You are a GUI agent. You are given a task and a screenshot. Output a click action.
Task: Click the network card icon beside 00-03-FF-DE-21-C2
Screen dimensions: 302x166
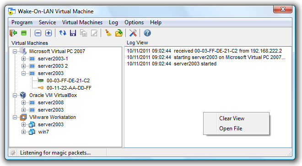(41, 80)
